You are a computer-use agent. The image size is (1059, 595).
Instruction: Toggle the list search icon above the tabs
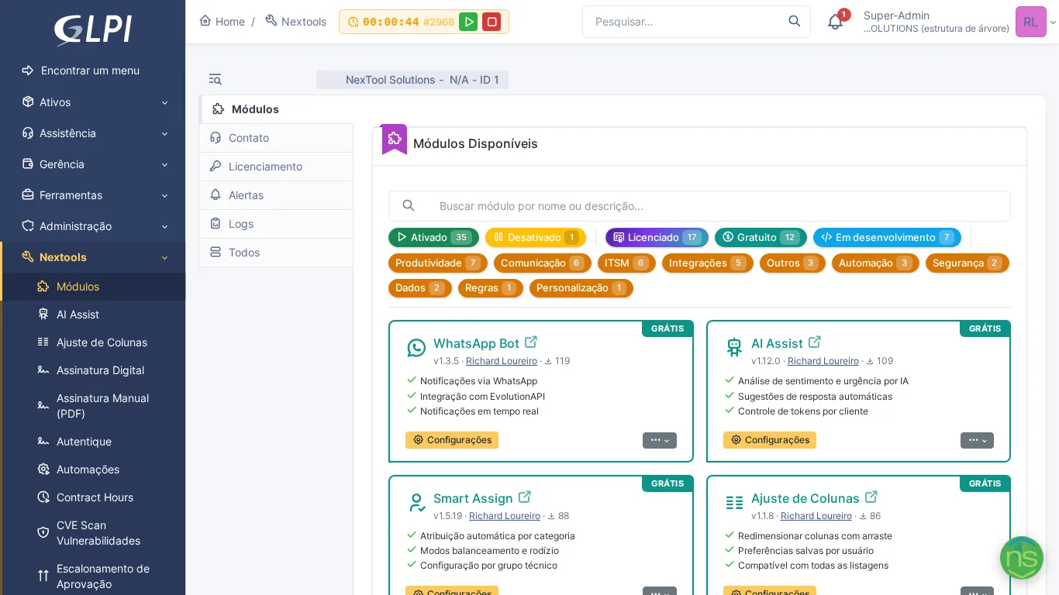click(216, 79)
